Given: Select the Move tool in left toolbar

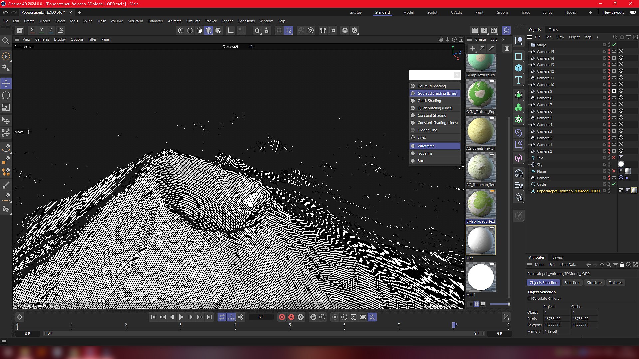Looking at the screenshot, I should (x=6, y=83).
